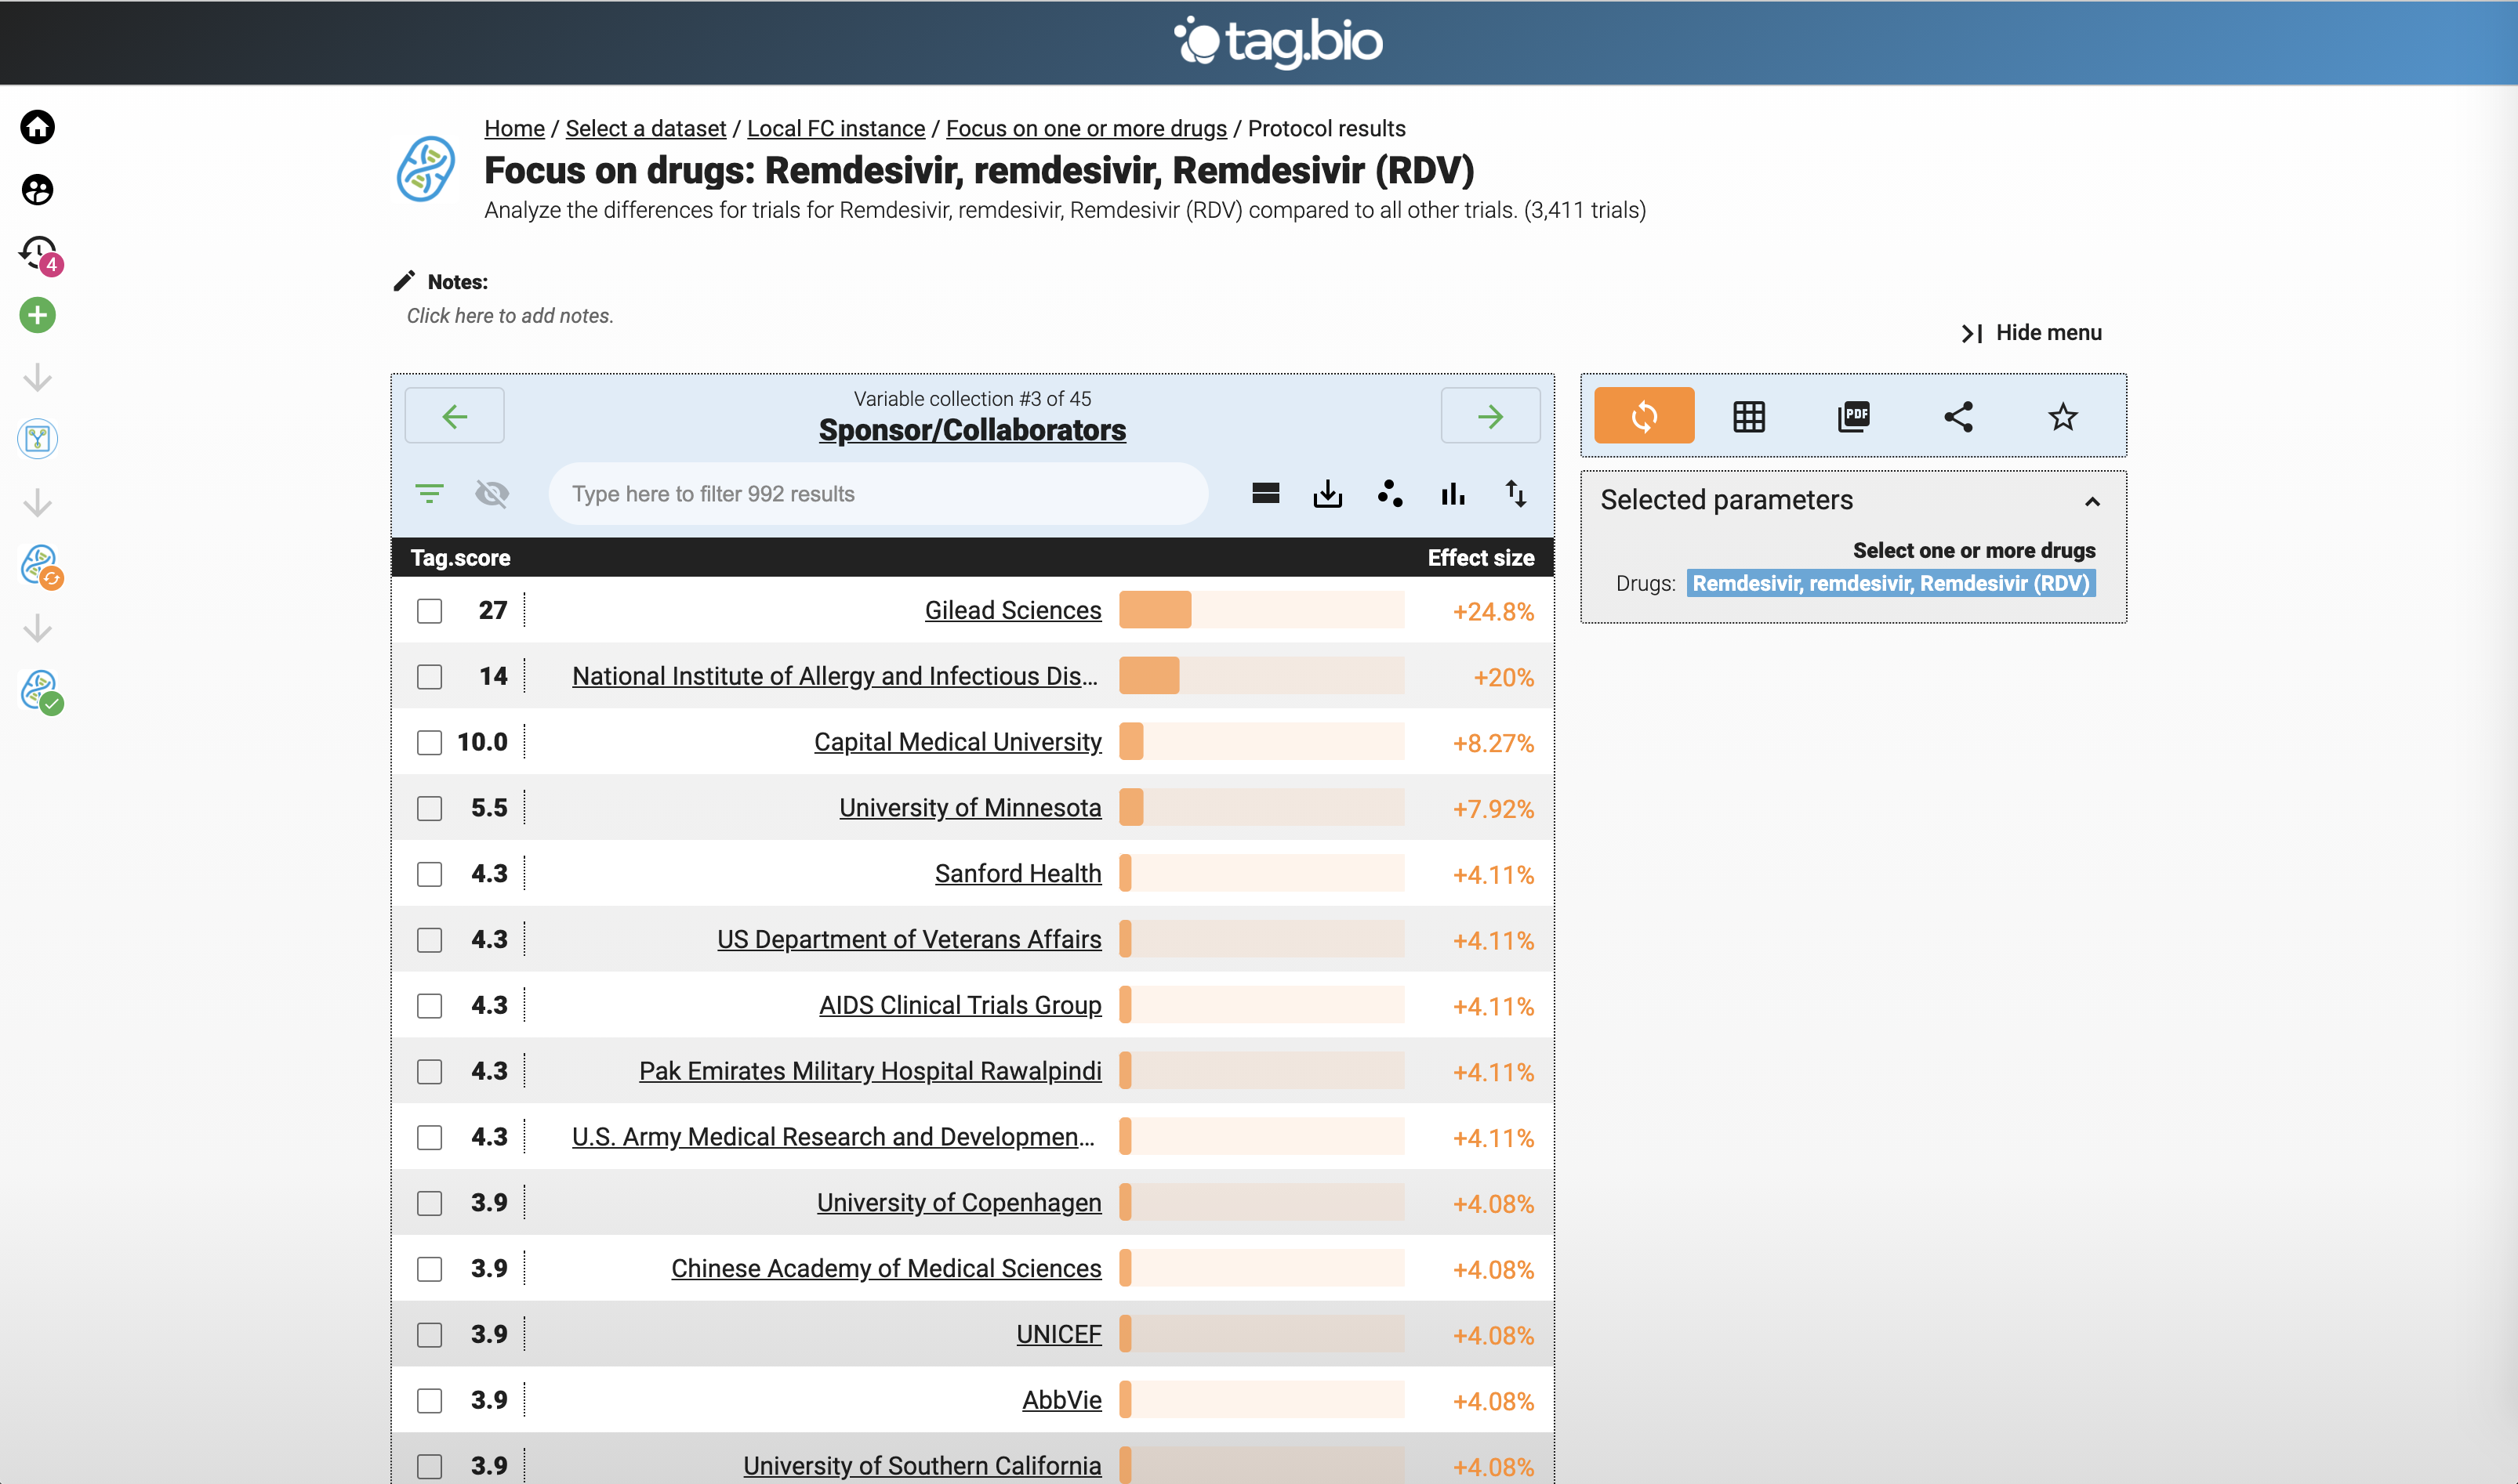Export results with the PDF icon
This screenshot has height=1484, width=2518.
[1852, 416]
